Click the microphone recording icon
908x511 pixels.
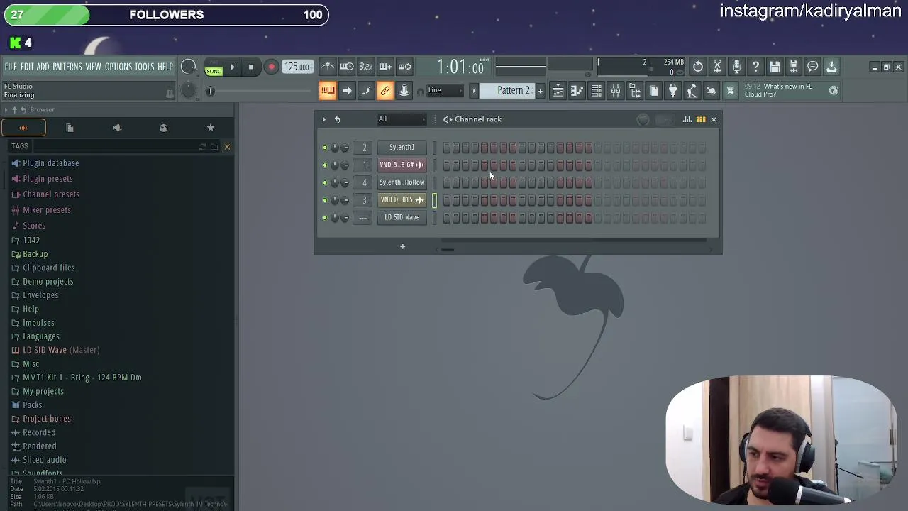click(x=736, y=67)
